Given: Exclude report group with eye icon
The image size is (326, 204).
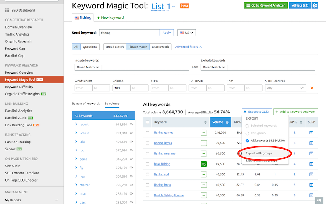Looking at the screenshot, I should [131, 124].
